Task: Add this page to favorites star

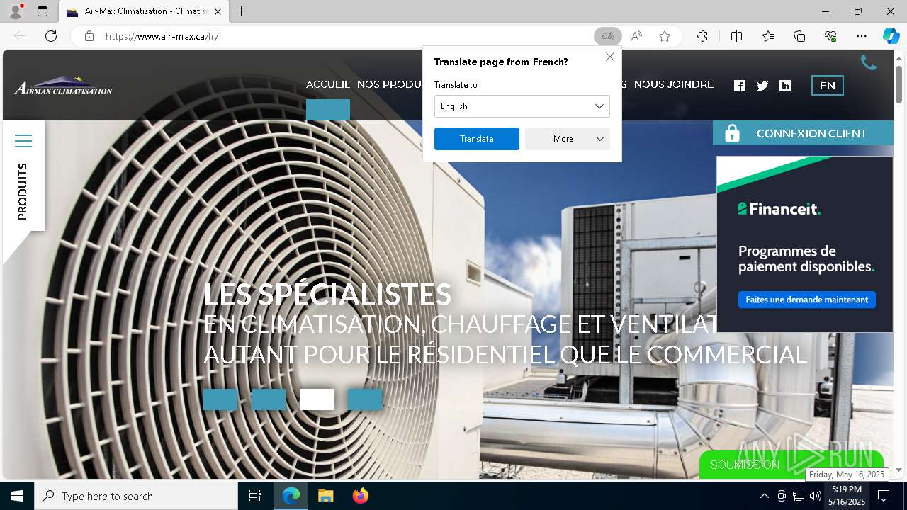Action: [665, 36]
